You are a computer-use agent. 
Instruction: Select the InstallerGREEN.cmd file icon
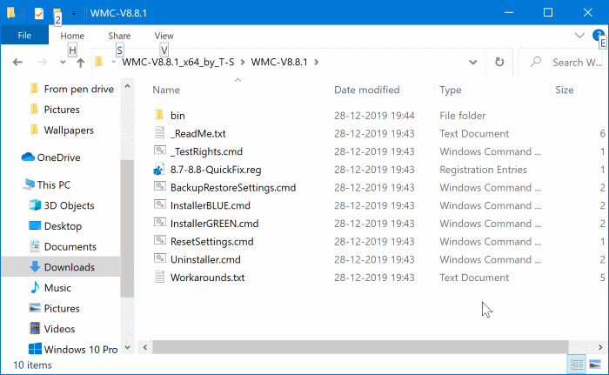159,222
